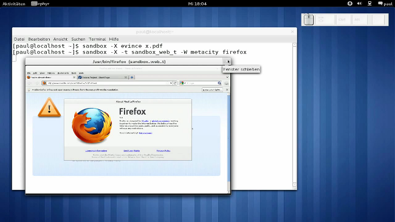The width and height of the screenshot is (395, 222).
Task: Open the Hilfe menu in terminal
Action: [114, 39]
